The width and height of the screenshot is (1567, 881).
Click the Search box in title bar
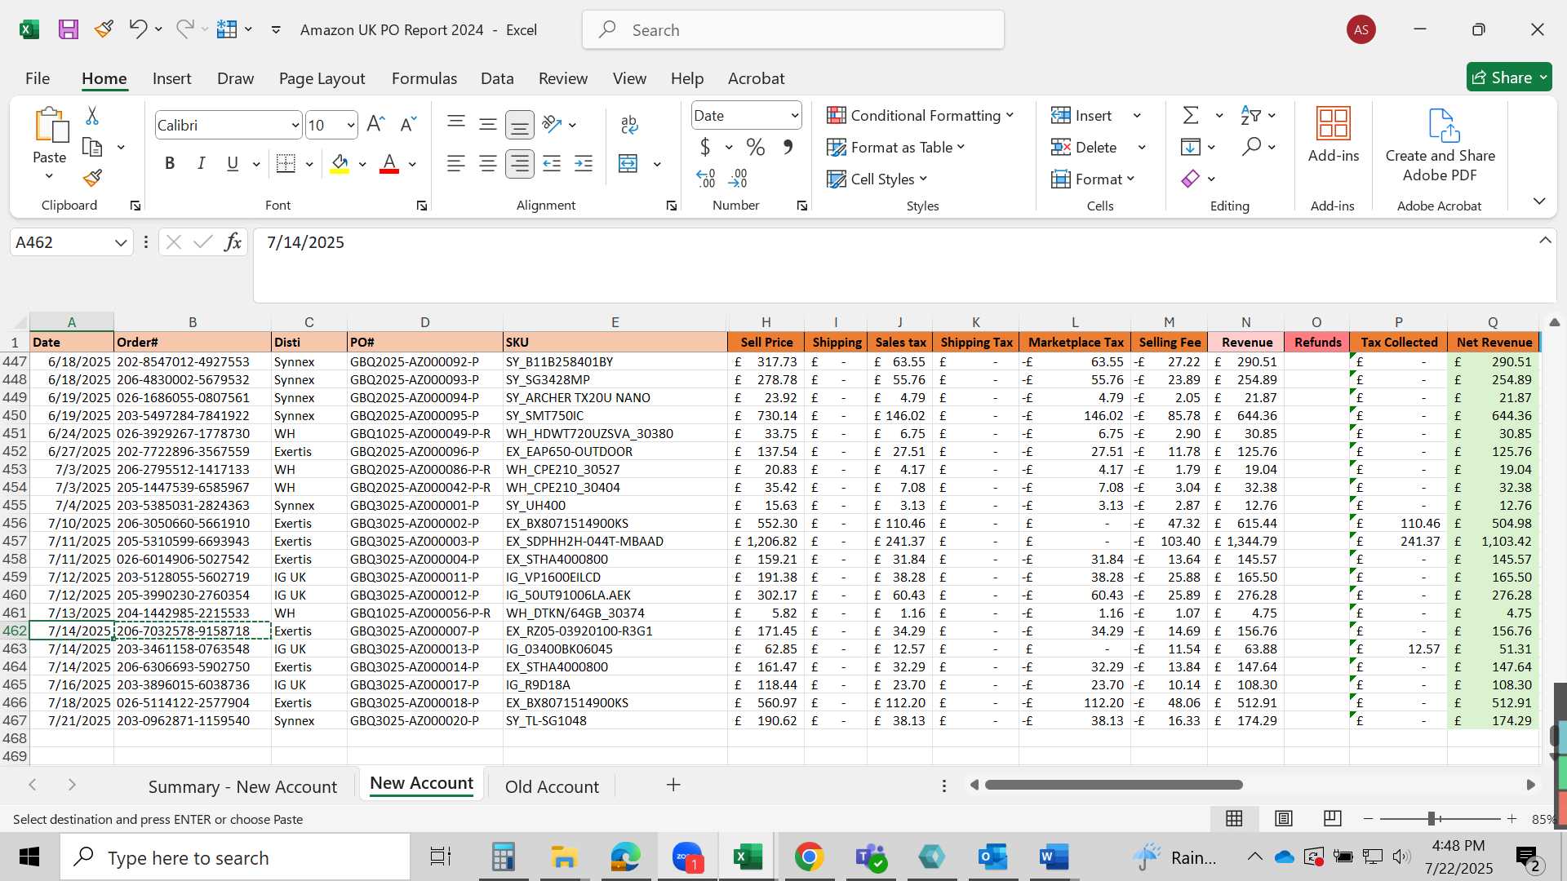[x=793, y=30]
